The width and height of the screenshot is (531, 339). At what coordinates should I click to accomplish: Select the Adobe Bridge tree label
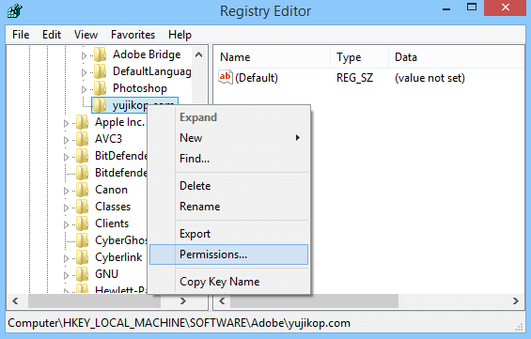tap(147, 54)
